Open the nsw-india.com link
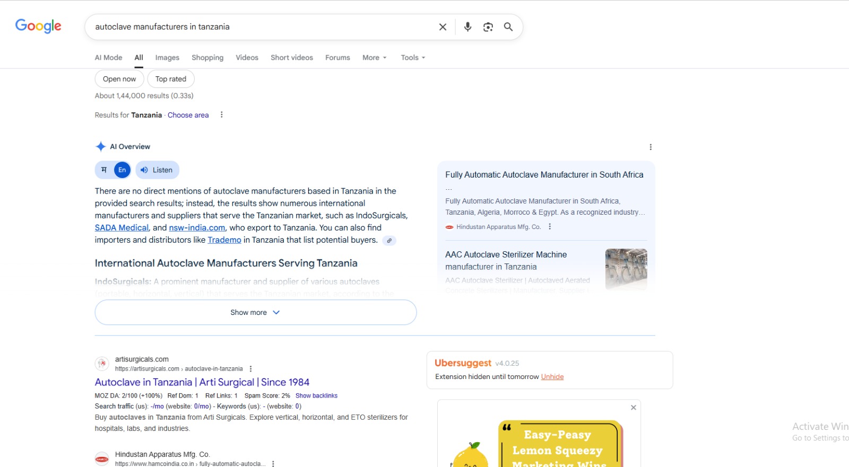Screen dimensions: 849x467 click(197, 228)
